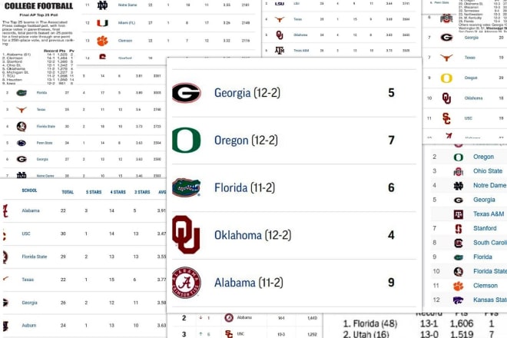Select Notre Dame in the right ranking list

[489, 185]
